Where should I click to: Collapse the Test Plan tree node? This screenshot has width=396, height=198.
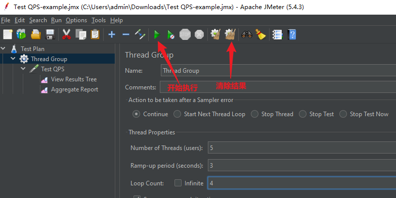(3, 48)
